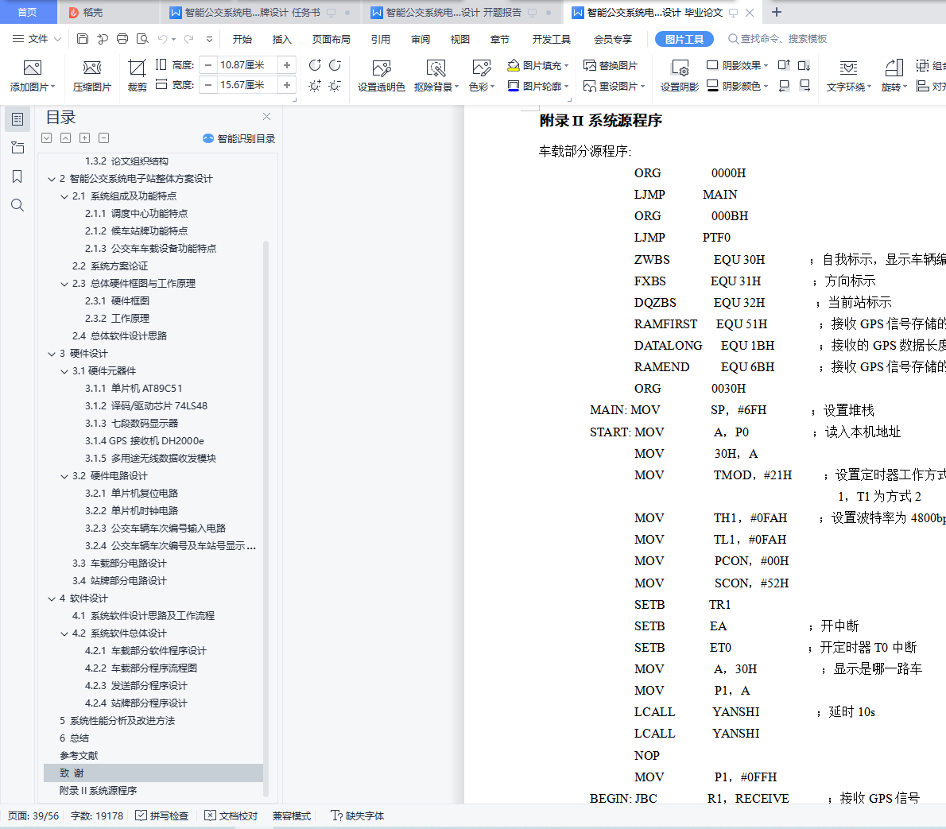Click the 高度 value field 10.87厘米
The height and width of the screenshot is (829, 946).
pyautogui.click(x=247, y=64)
